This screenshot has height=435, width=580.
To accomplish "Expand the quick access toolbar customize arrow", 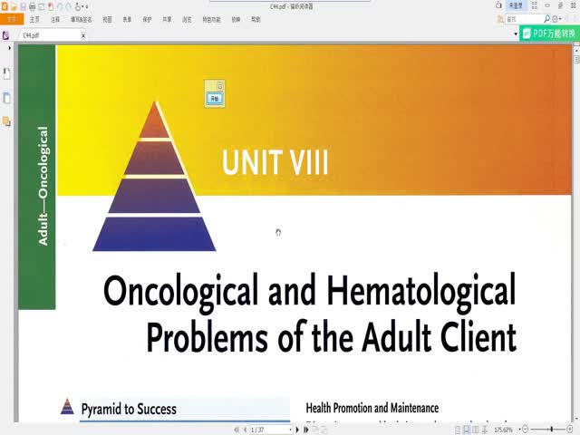I will click(86, 6).
